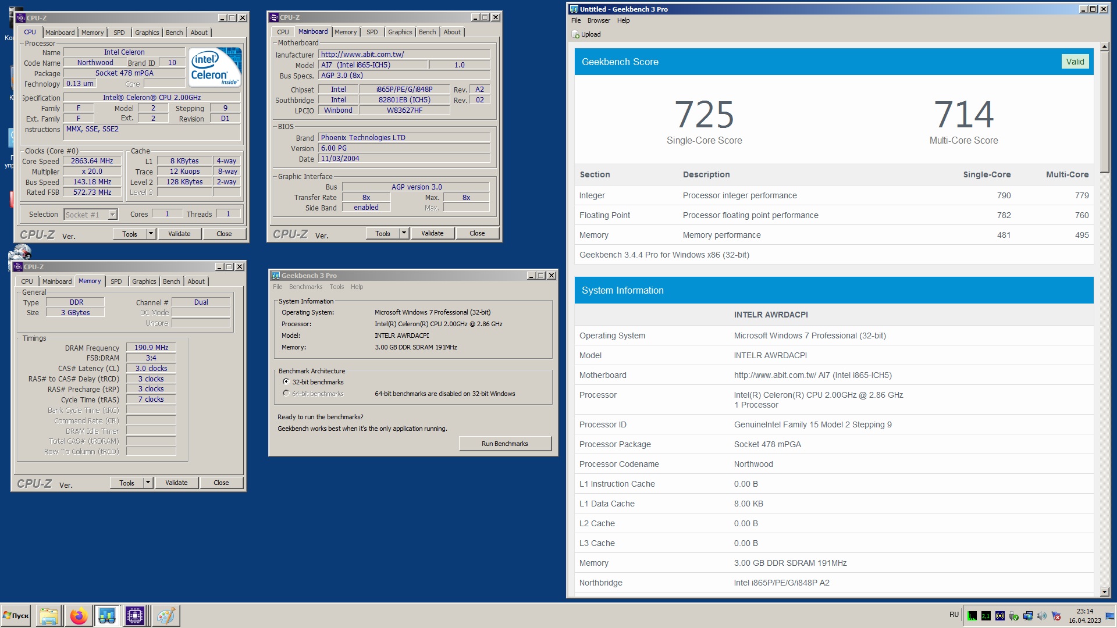
Task: Open Help menu in Geekbench results window
Action: click(x=624, y=20)
